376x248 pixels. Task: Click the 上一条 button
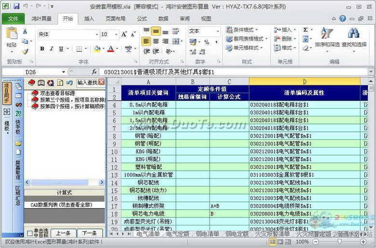(63, 233)
